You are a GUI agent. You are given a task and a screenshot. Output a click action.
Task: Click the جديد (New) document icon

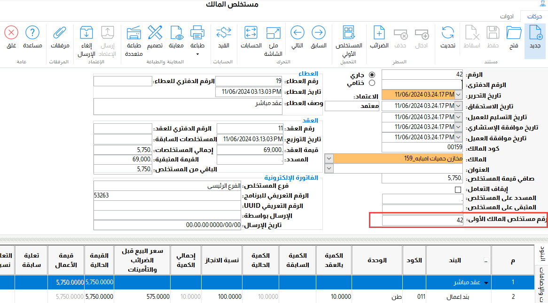click(535, 33)
